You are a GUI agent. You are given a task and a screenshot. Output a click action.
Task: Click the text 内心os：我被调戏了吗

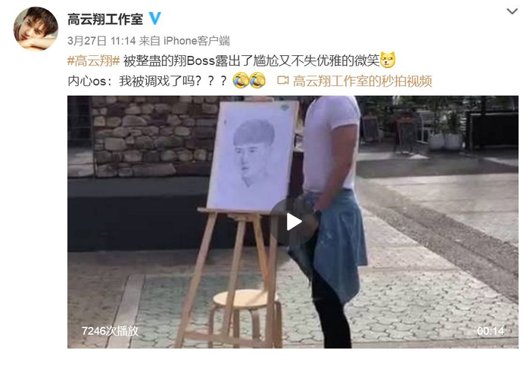(129, 82)
